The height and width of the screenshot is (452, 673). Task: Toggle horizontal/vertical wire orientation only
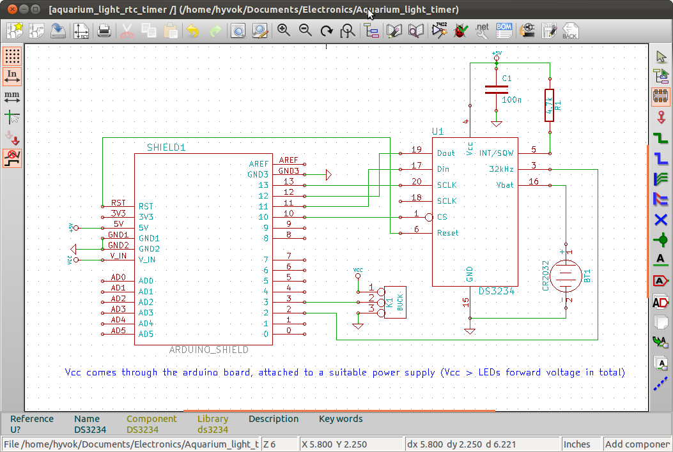click(x=12, y=158)
